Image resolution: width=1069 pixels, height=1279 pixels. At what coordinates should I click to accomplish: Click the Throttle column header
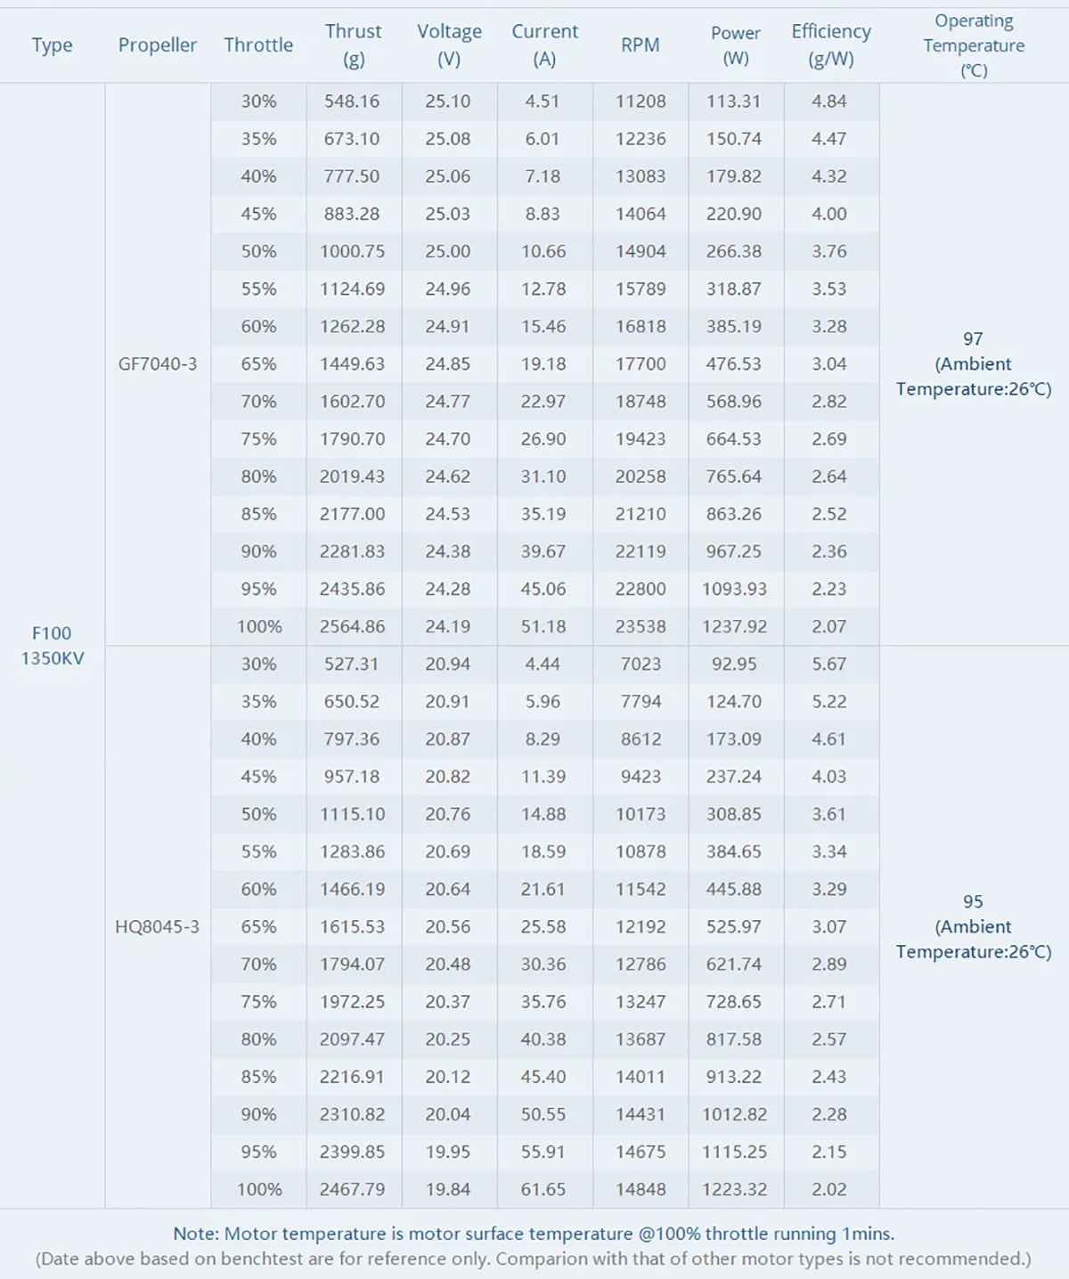[258, 45]
